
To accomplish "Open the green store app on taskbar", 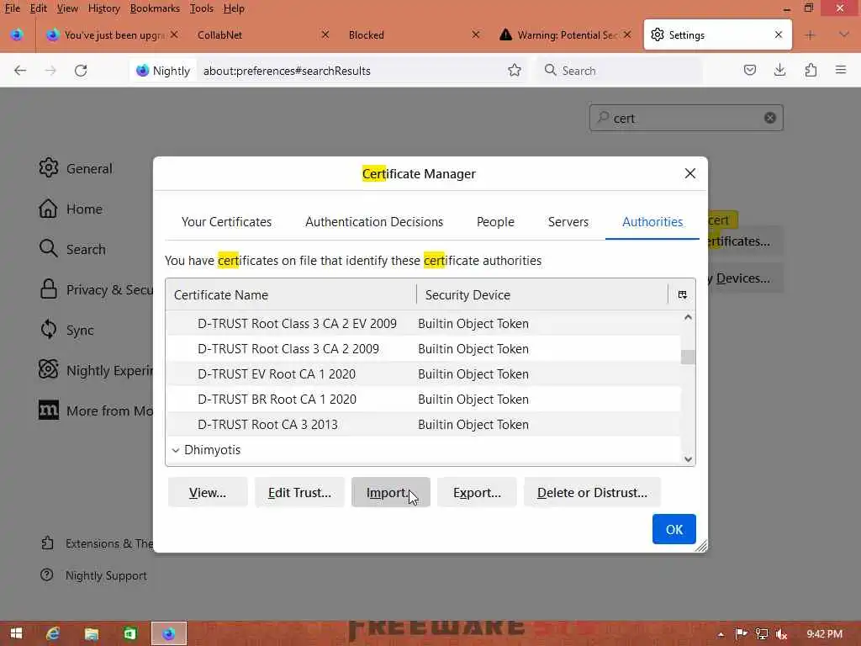I will coord(129,634).
